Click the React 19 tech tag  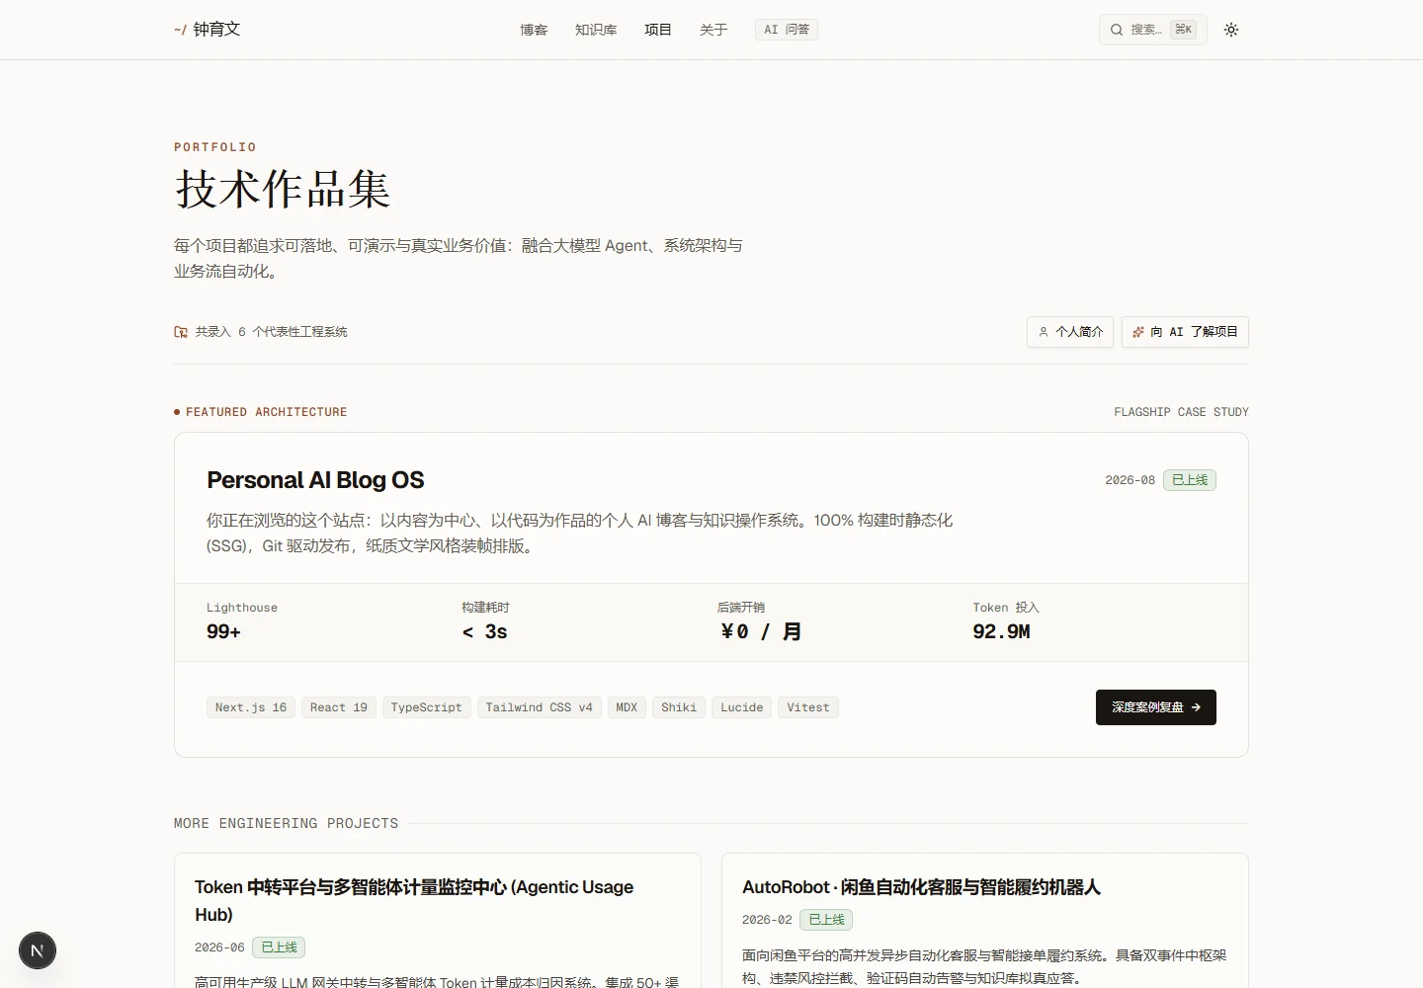339,707
